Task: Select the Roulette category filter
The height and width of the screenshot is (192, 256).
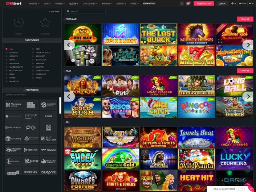Action: click(13, 81)
